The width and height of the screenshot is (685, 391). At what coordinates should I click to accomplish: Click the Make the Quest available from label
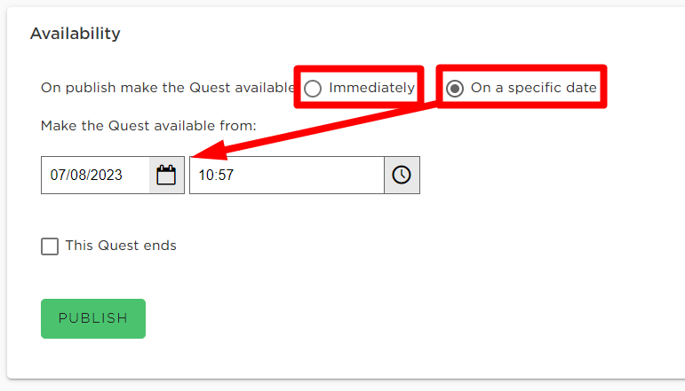coord(148,126)
